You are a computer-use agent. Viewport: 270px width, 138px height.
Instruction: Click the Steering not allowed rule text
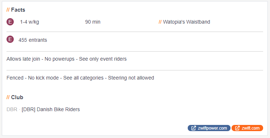pos(131,78)
